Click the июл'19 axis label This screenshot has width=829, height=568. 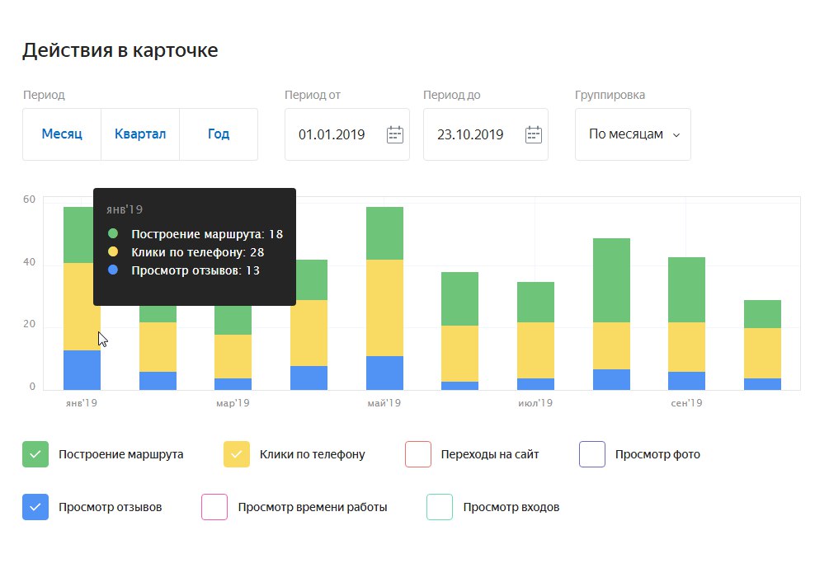(535, 403)
